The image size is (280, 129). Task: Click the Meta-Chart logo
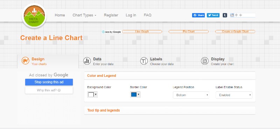tap(34, 16)
